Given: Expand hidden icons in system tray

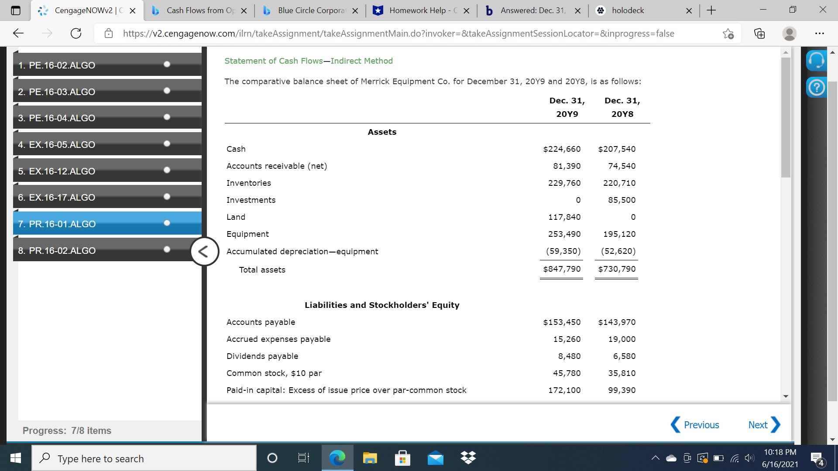Looking at the screenshot, I should (x=655, y=458).
